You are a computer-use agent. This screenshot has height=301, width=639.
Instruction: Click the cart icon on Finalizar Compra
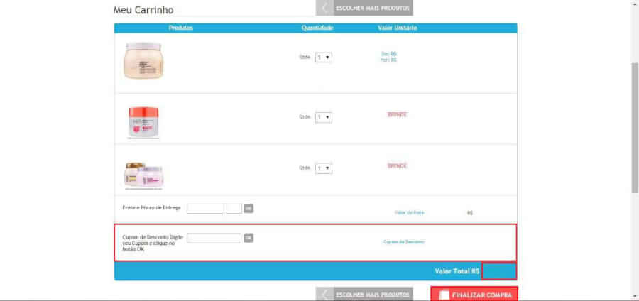click(443, 295)
